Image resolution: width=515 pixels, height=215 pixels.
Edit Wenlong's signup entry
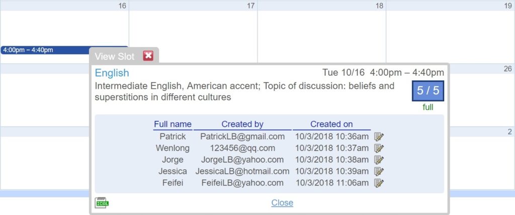pos(379,148)
